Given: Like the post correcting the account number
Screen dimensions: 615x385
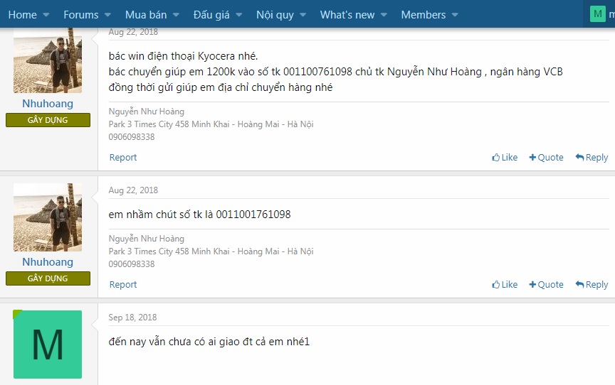Looking at the screenshot, I should 505,285.
